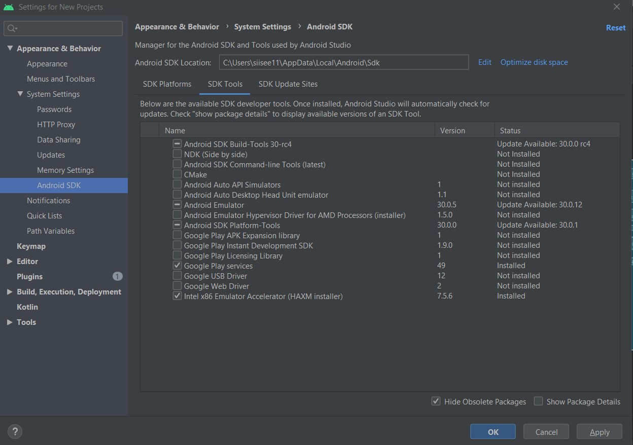Click Appearance & Behavior breadcrumb
This screenshot has width=633, height=445.
tap(177, 27)
